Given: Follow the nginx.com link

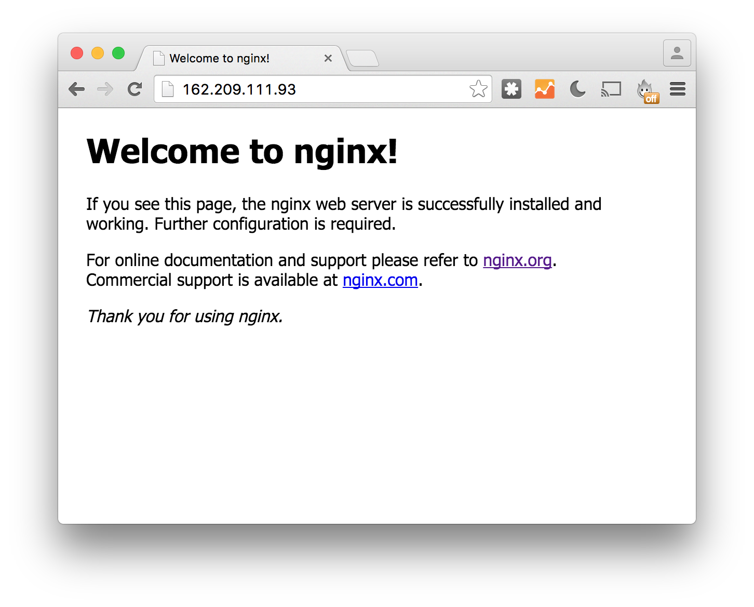Looking at the screenshot, I should tap(380, 280).
